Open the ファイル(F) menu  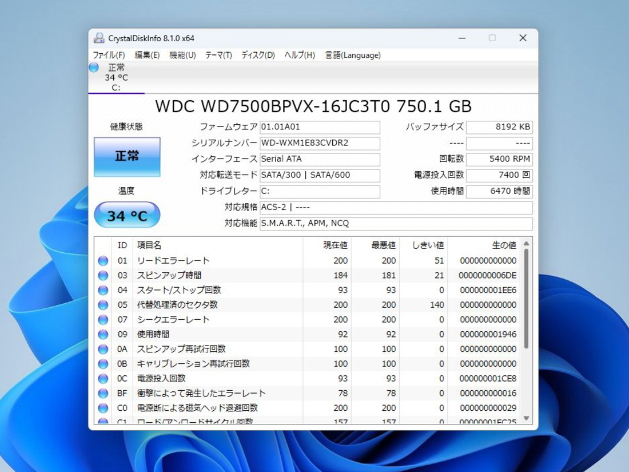pos(109,55)
